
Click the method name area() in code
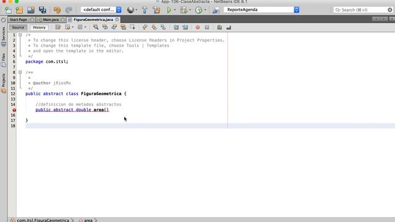(x=101, y=110)
